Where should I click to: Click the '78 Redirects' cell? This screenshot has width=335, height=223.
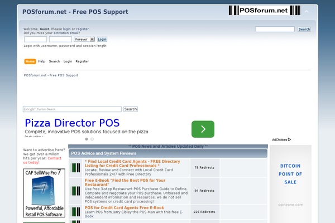click(x=204, y=167)
